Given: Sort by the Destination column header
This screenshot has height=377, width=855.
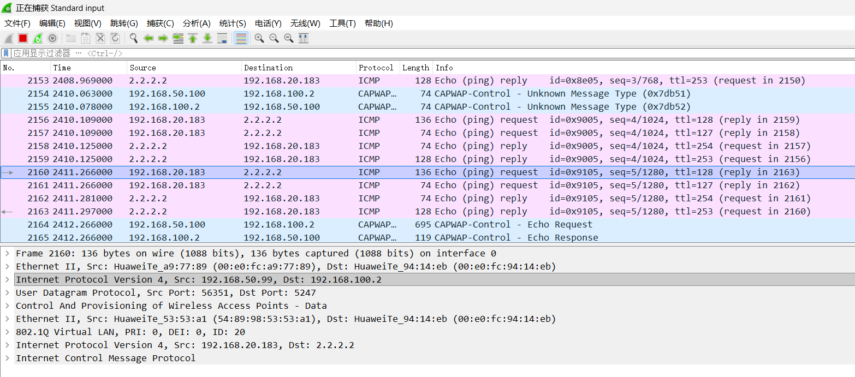Looking at the screenshot, I should point(299,68).
